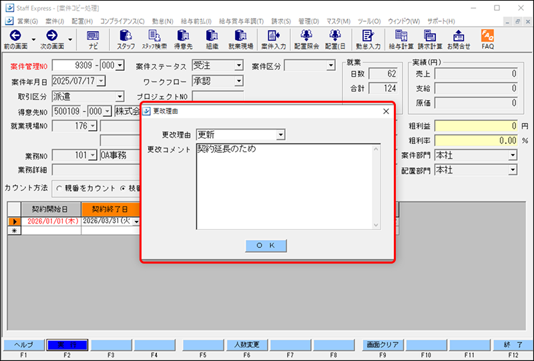Select the 親番をカウント radio button
The width and height of the screenshot is (534, 361).
point(59,188)
